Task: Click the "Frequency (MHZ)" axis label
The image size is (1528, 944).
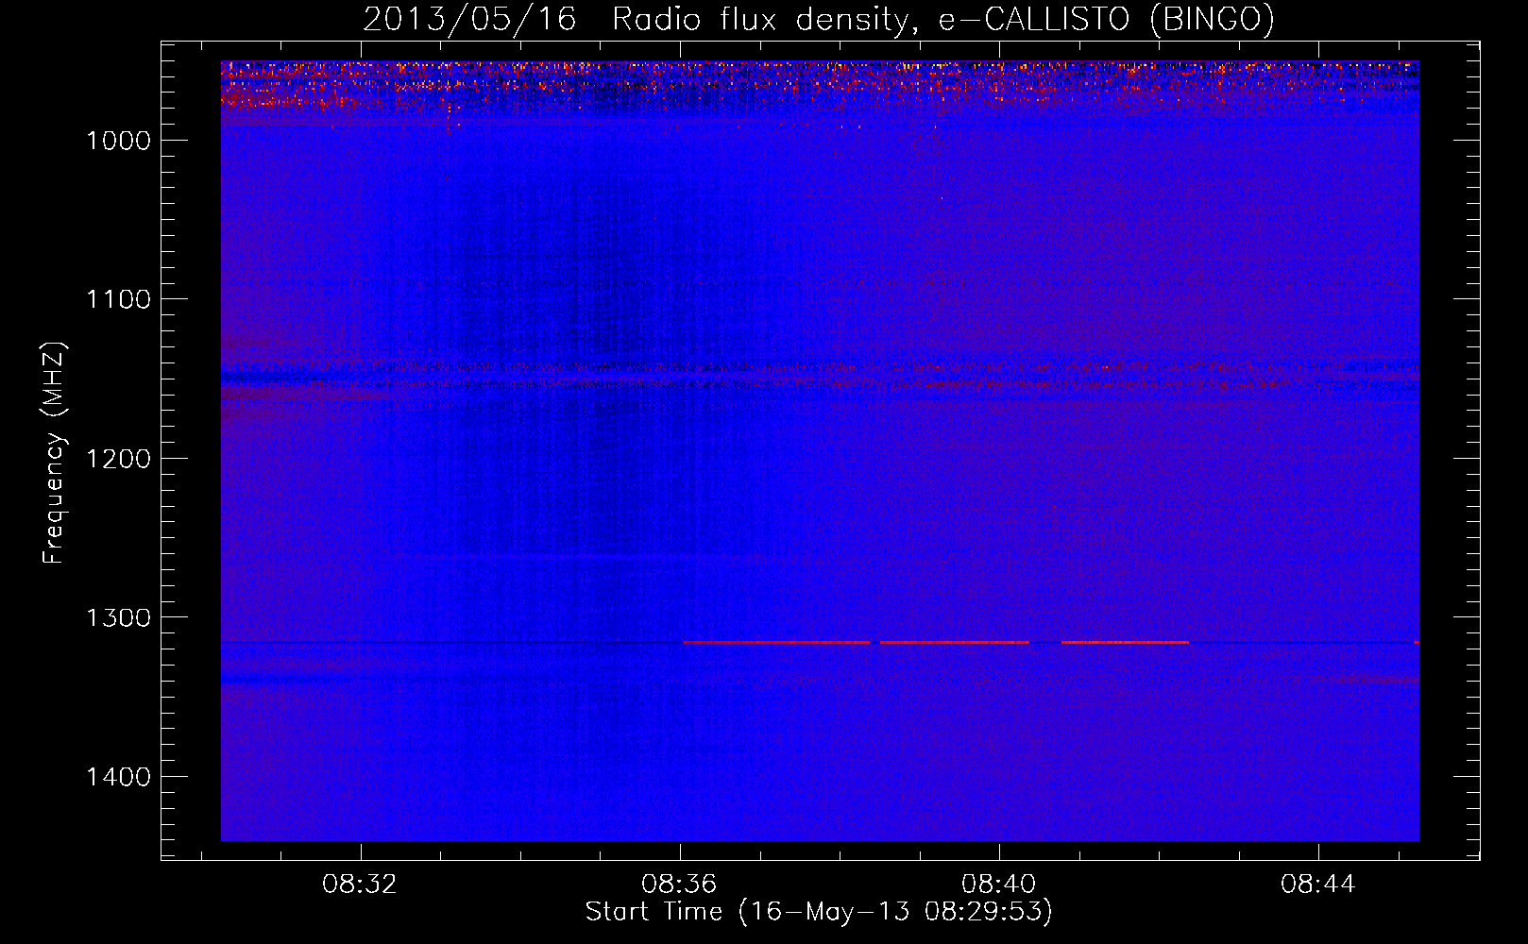Action: pos(54,453)
